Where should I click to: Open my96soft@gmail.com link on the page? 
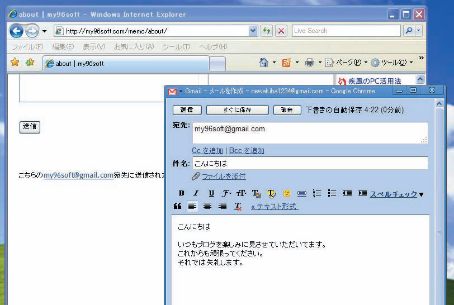tap(78, 175)
